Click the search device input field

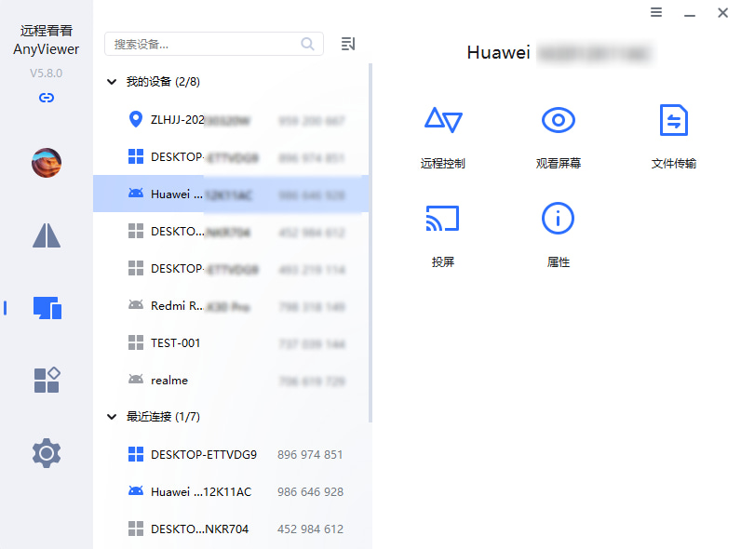point(213,44)
